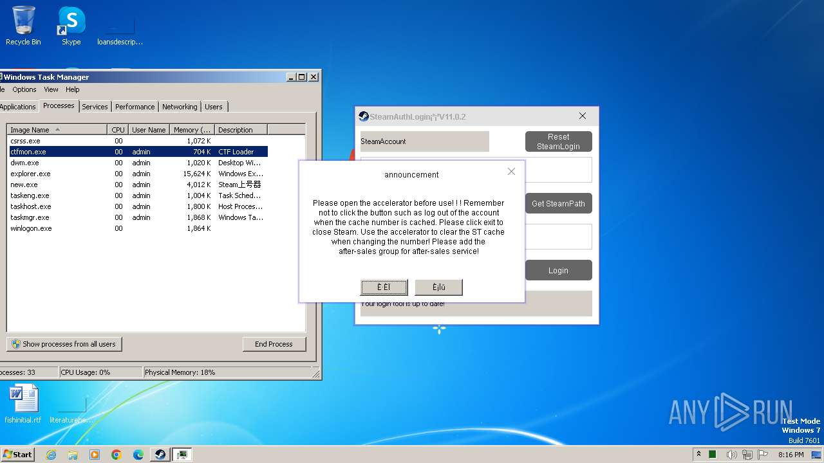Open Options menu in Task Manager
The width and height of the screenshot is (824, 463).
pos(24,89)
